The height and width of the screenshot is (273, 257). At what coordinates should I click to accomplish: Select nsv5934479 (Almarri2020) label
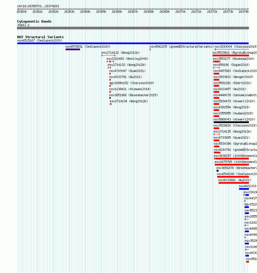point(234,101)
